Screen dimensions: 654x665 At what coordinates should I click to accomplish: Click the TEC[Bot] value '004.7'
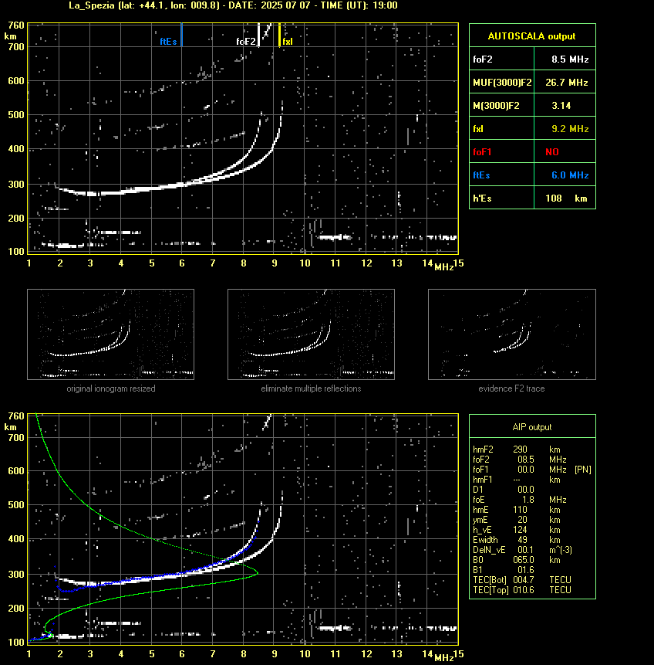[x=523, y=580]
